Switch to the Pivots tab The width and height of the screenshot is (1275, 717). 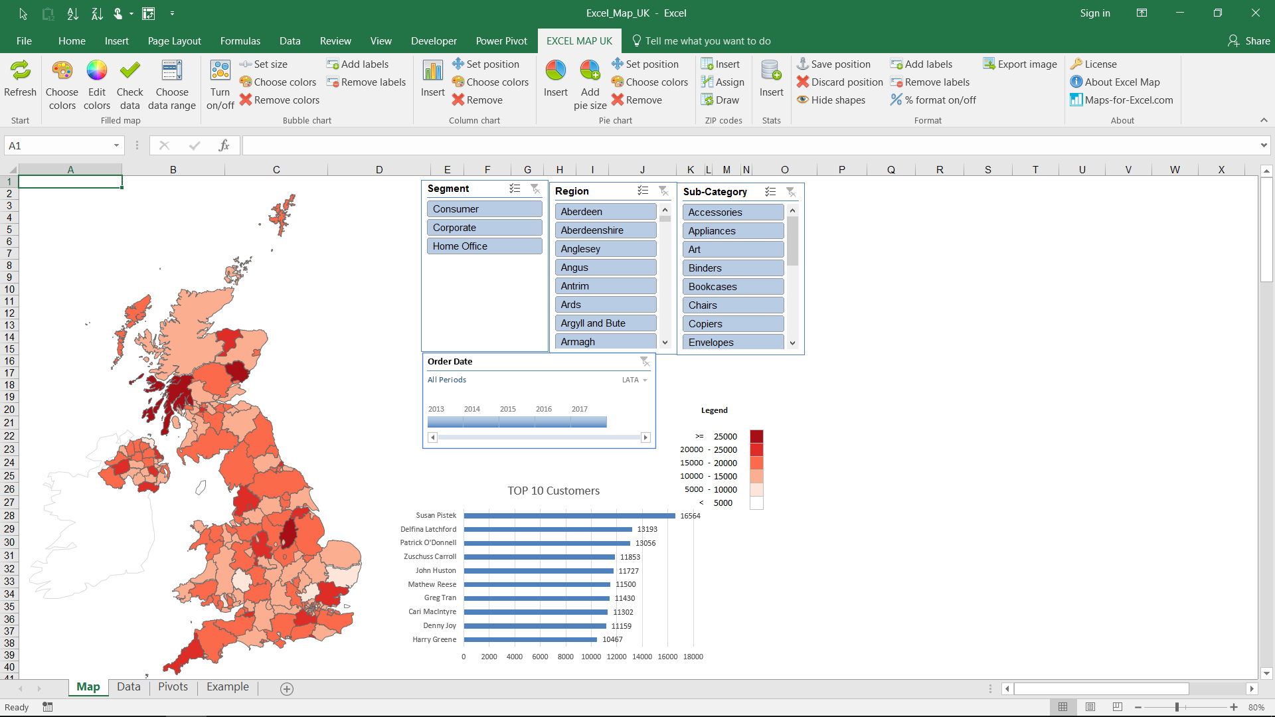point(173,686)
